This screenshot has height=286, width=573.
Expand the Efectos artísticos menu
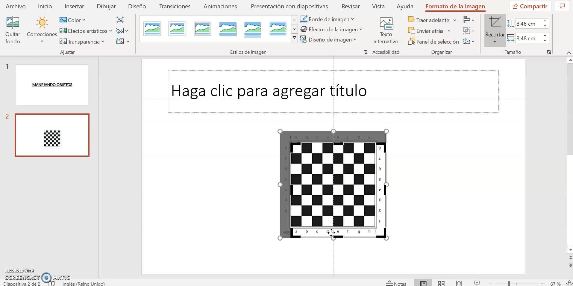86,31
